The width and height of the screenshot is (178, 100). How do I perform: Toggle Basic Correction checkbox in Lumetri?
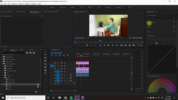[174, 22]
